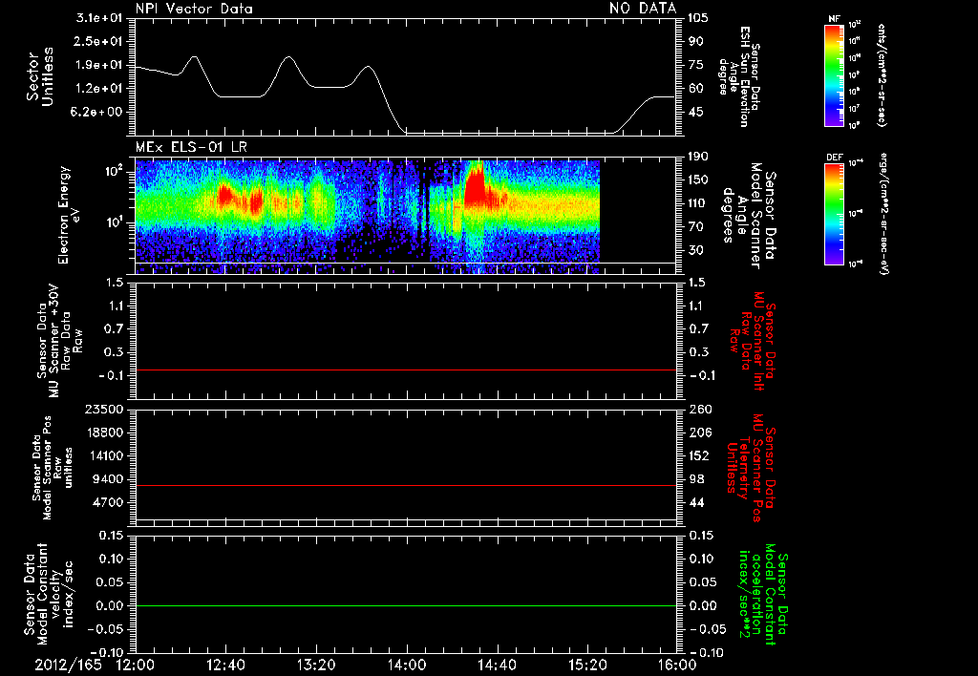Click the 15:20 time tick label

tap(587, 665)
